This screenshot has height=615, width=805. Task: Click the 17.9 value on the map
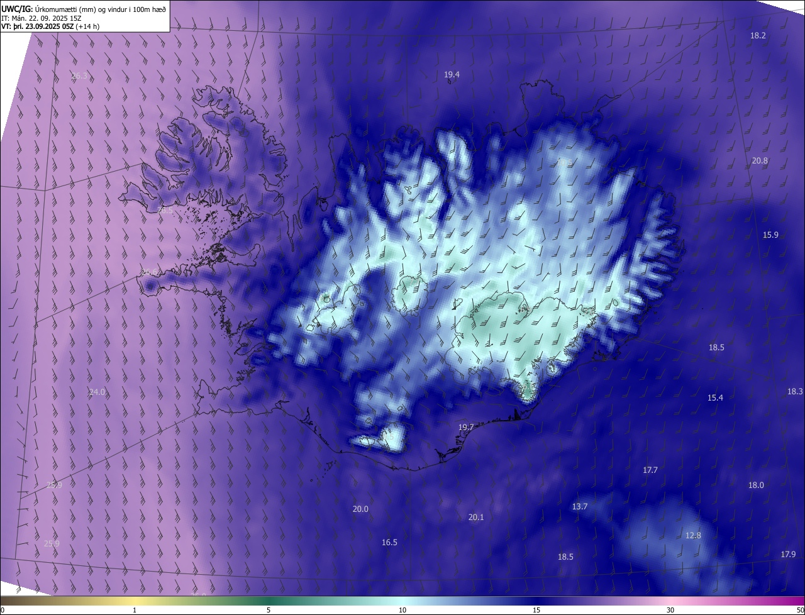[x=788, y=554]
